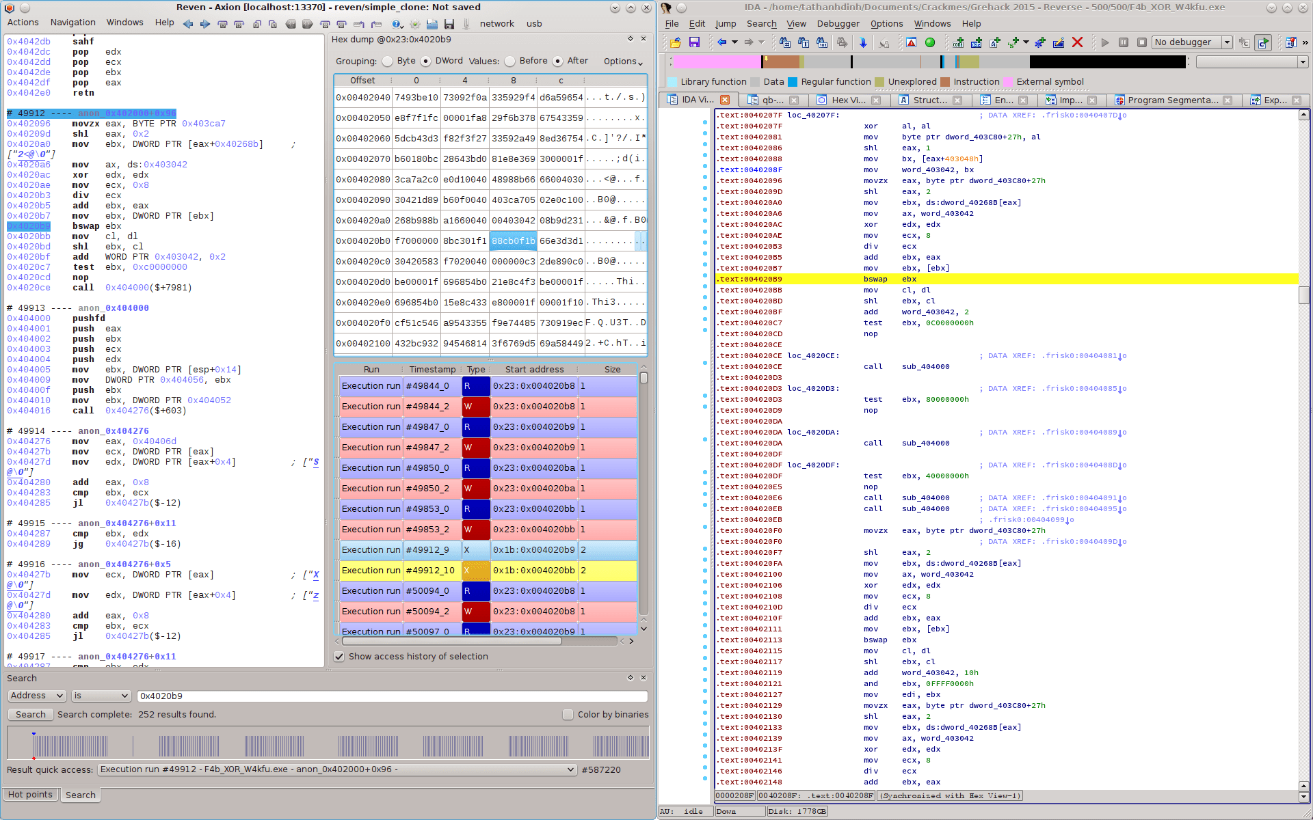Save the IDA database with the disk icon

pos(694,42)
